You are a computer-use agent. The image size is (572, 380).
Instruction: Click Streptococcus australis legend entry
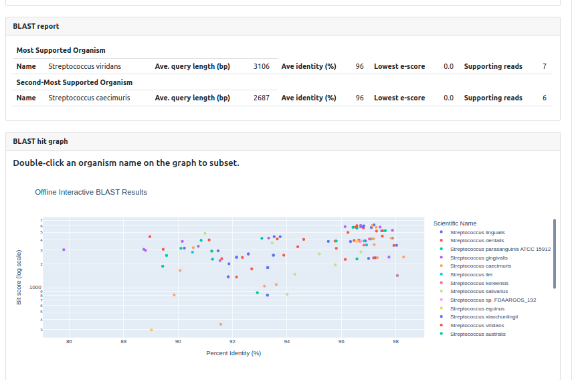[478, 334]
